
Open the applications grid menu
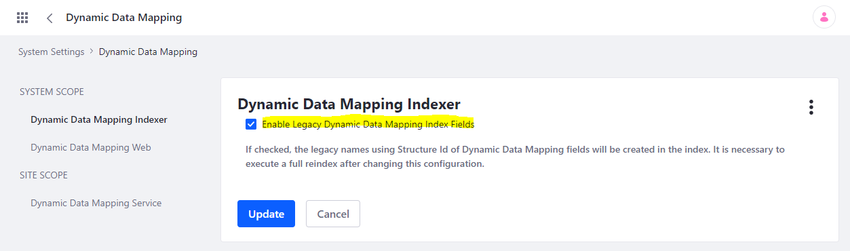coord(22,18)
